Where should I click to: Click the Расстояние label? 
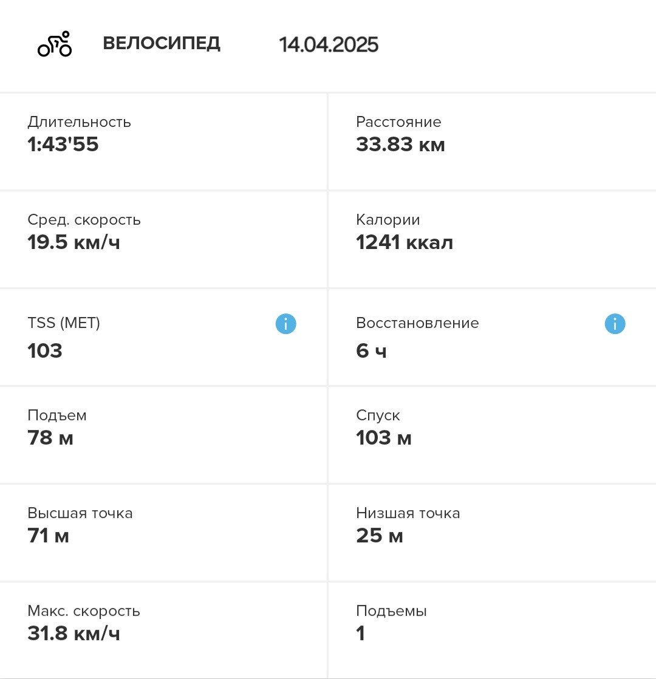[399, 121]
